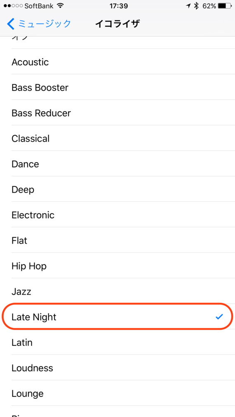Select the Flat preset
Image resolution: width=235 pixels, height=417 pixels.
pyautogui.click(x=117, y=240)
